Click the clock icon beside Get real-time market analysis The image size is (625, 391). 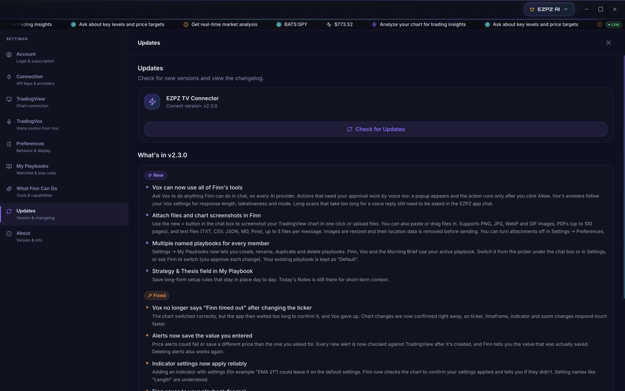(186, 24)
